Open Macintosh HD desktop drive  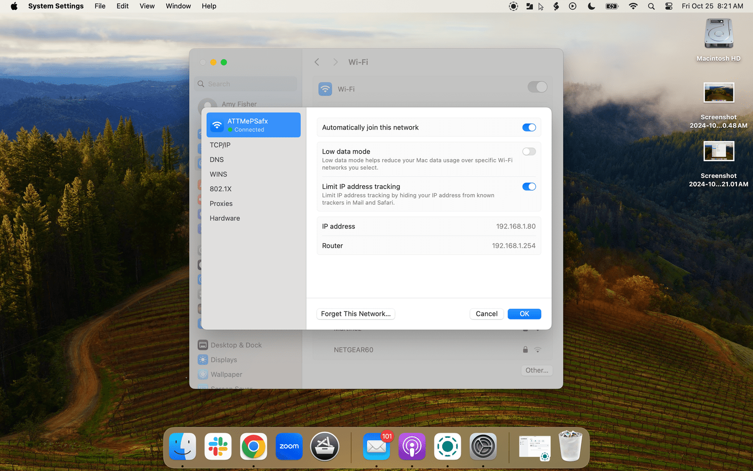(718, 35)
